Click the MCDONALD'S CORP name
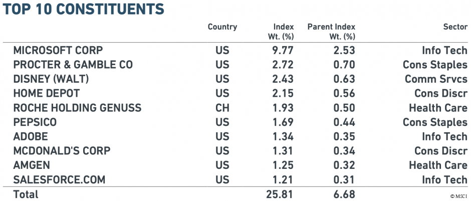Image resolution: width=471 pixels, height=201 pixels. [x=62, y=151]
